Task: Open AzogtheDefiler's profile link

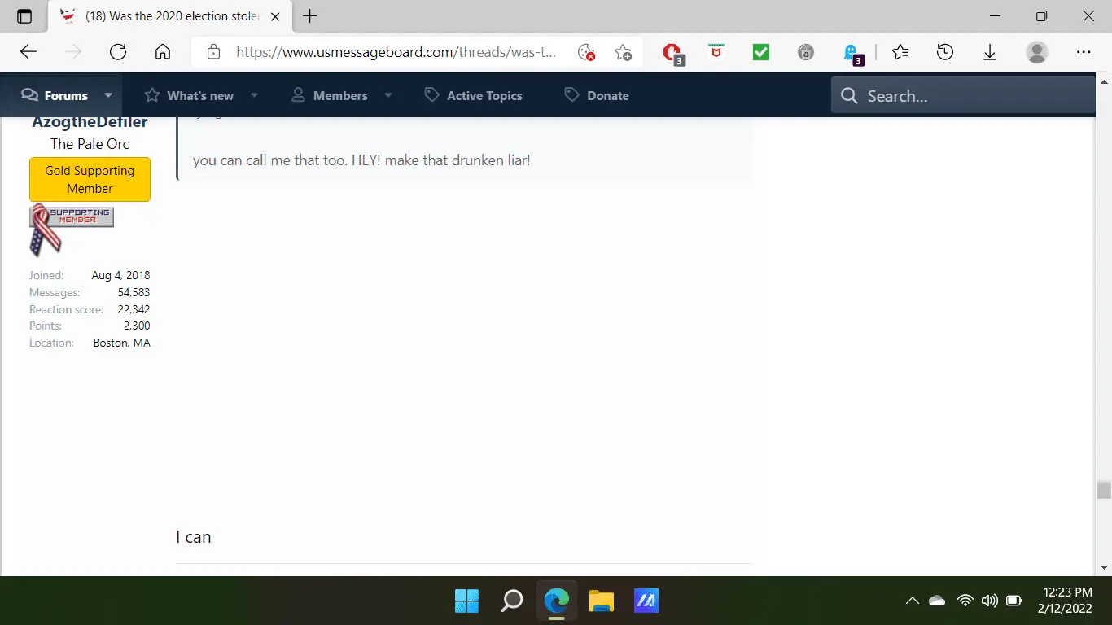Action: tap(90, 123)
